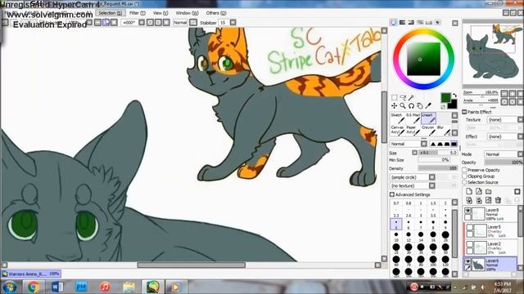Show Layer5 using its visibility box

(x=469, y=227)
